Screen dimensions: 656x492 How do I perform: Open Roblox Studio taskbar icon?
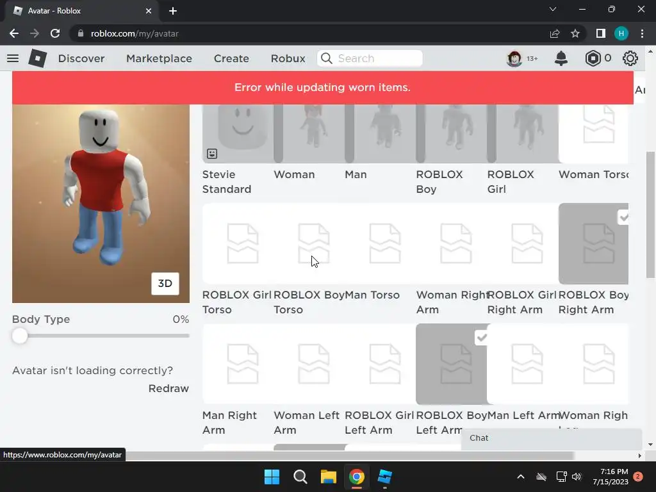384,477
